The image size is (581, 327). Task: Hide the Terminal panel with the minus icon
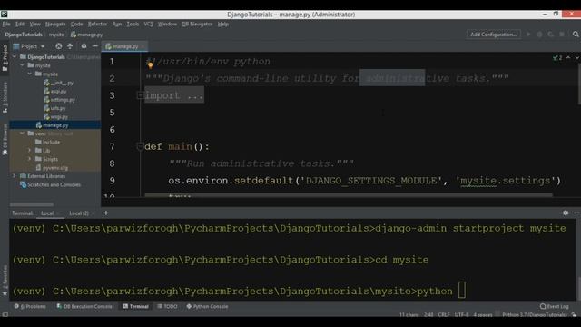click(x=576, y=213)
